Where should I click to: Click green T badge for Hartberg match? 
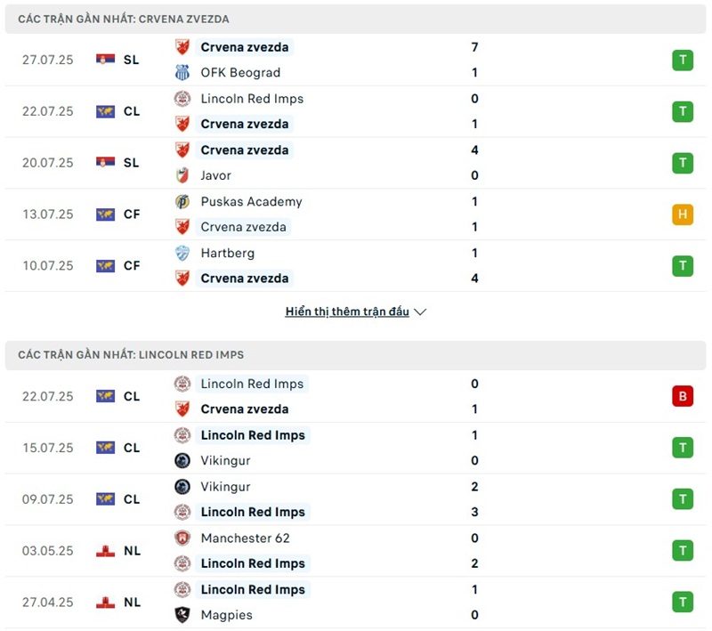(x=683, y=266)
